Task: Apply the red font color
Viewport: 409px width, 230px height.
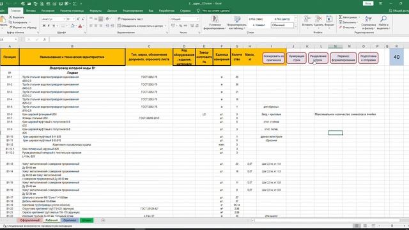Action: coord(80,26)
